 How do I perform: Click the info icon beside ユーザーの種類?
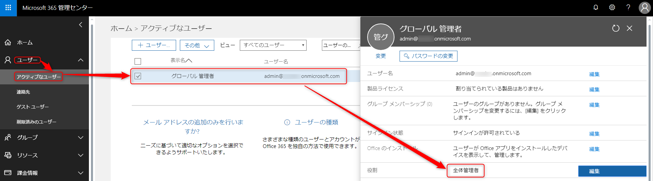287,122
